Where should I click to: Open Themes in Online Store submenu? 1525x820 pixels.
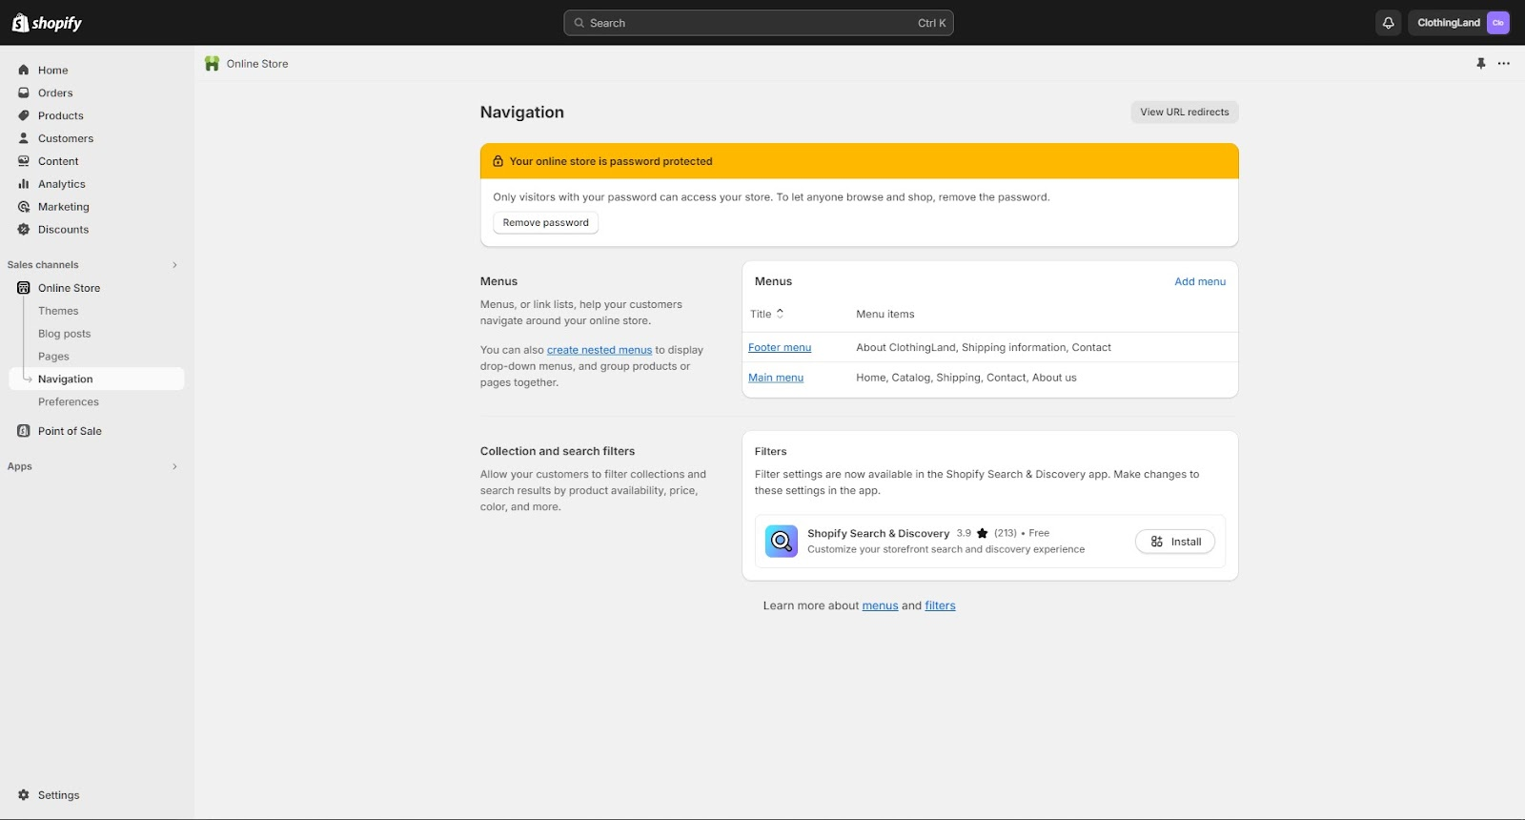click(58, 311)
